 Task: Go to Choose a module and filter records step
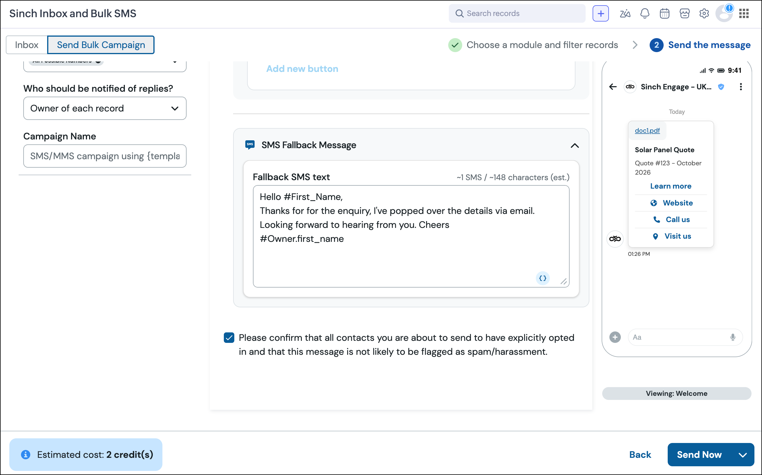[533, 45]
